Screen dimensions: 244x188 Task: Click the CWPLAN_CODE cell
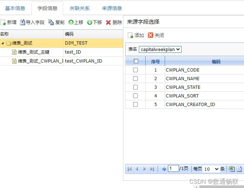pyautogui.click(x=204, y=70)
